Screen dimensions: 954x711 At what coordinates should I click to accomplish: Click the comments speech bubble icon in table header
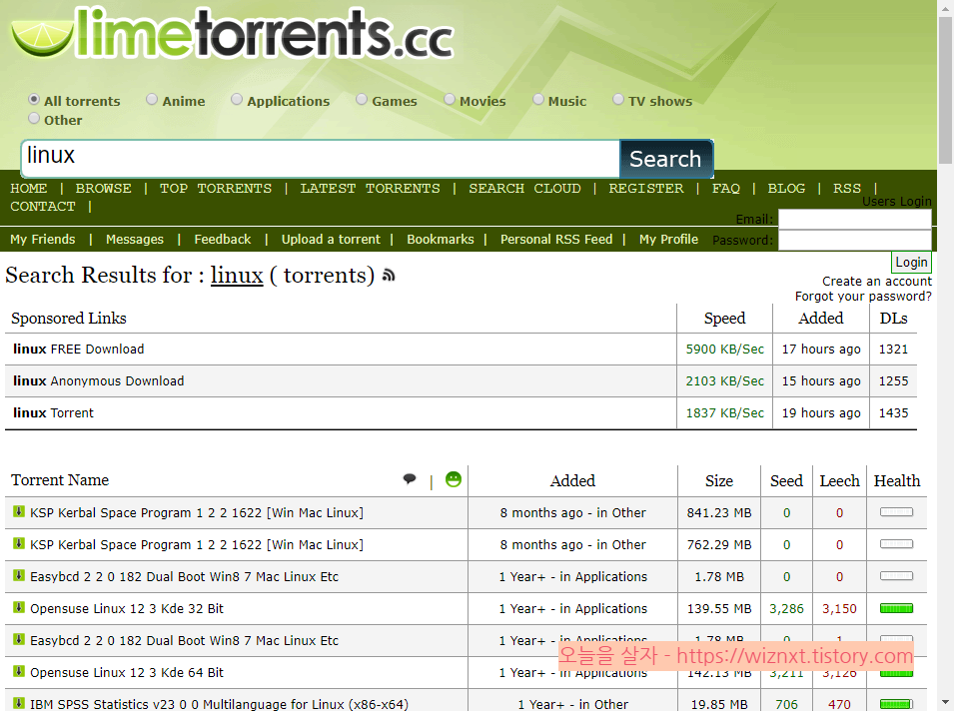click(410, 478)
